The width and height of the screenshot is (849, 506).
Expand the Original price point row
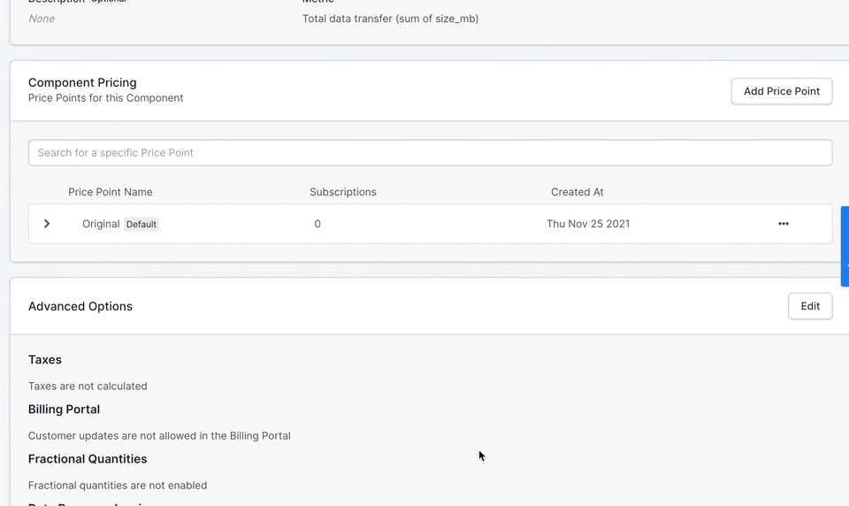(x=47, y=224)
